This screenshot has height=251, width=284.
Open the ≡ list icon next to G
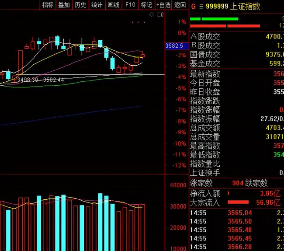point(201,6)
